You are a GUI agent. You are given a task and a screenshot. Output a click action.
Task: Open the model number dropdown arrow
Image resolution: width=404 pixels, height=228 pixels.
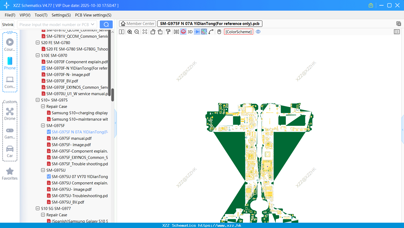click(x=93, y=24)
